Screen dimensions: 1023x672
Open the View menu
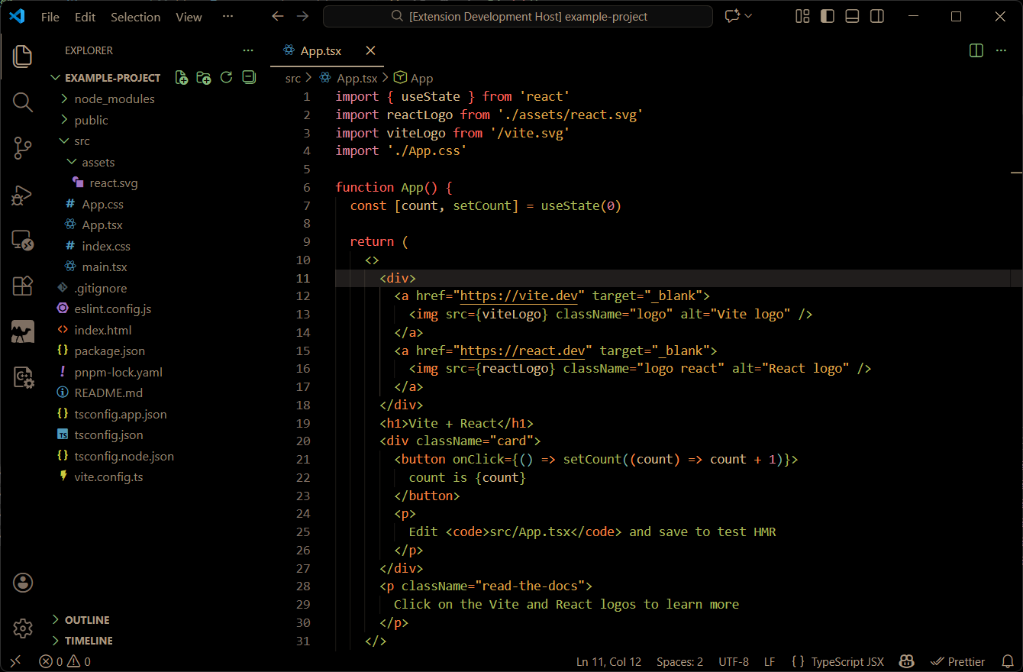coord(189,17)
